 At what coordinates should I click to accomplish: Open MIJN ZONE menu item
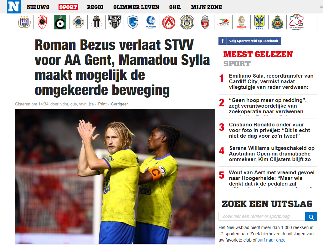[206, 7]
